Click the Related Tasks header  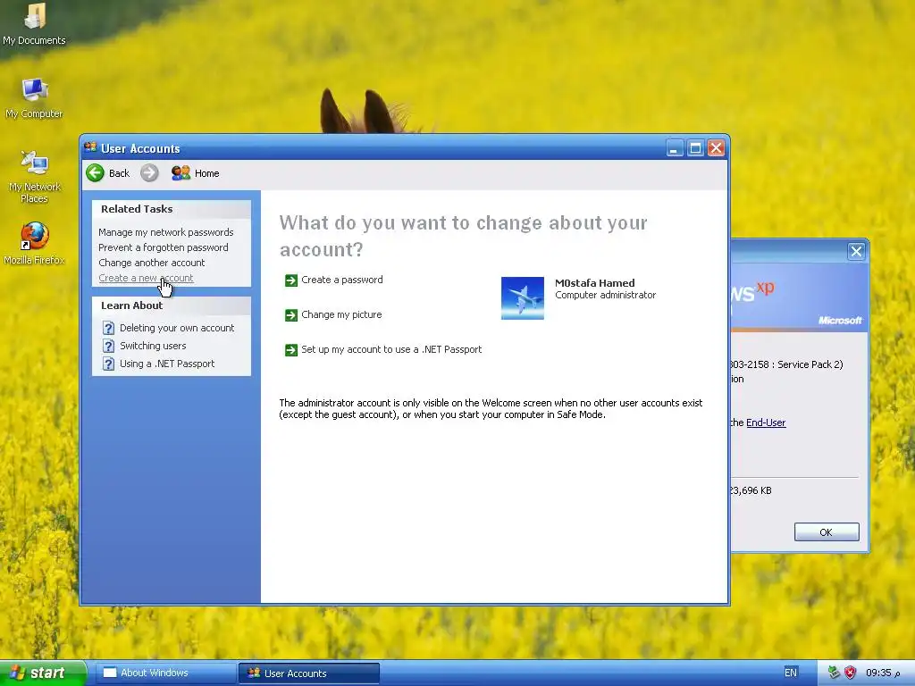pyautogui.click(x=137, y=209)
